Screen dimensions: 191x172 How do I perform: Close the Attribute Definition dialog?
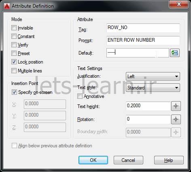click(x=178, y=4)
